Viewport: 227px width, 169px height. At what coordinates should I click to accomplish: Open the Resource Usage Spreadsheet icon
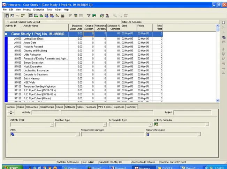pos(46,15)
